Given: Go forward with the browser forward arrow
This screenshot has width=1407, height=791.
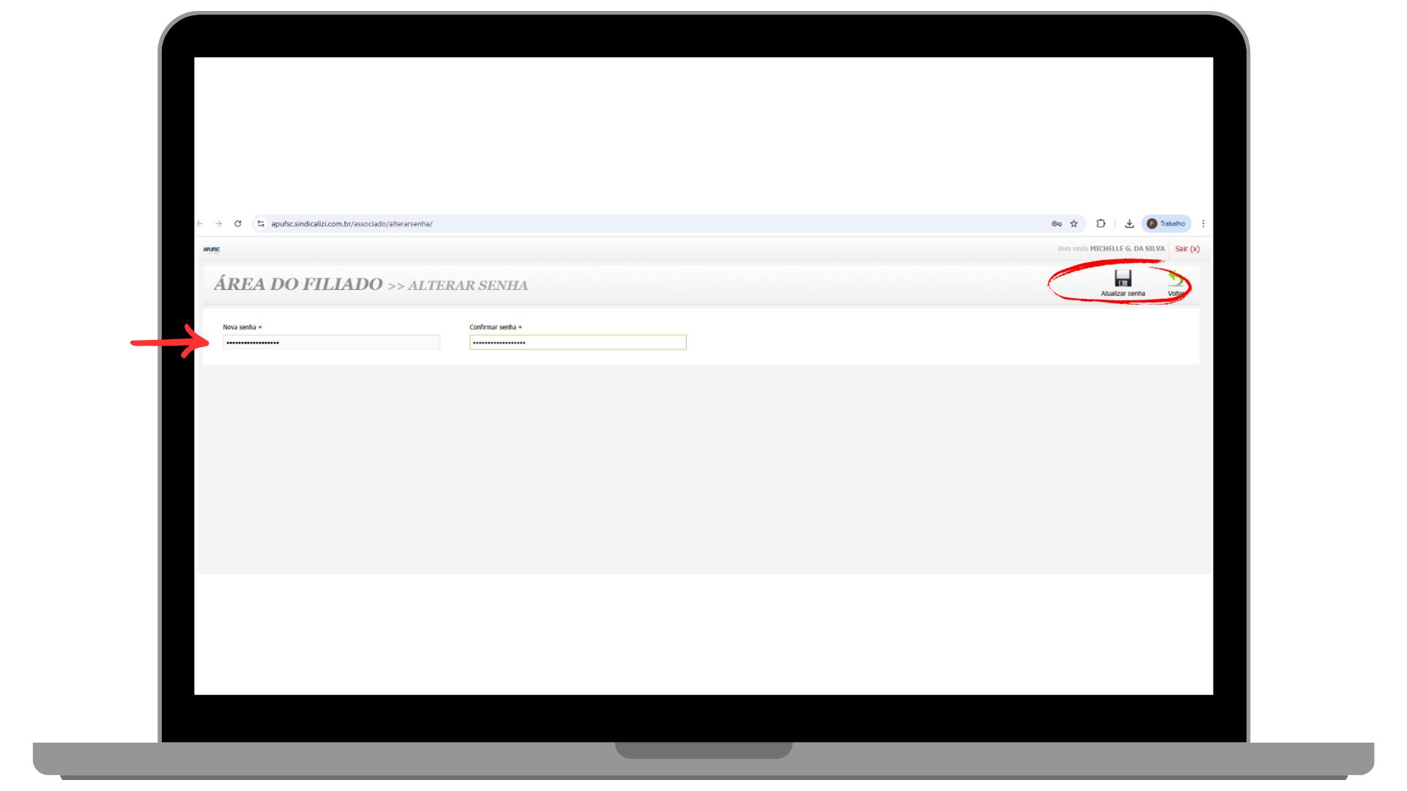Looking at the screenshot, I should pyautogui.click(x=218, y=224).
